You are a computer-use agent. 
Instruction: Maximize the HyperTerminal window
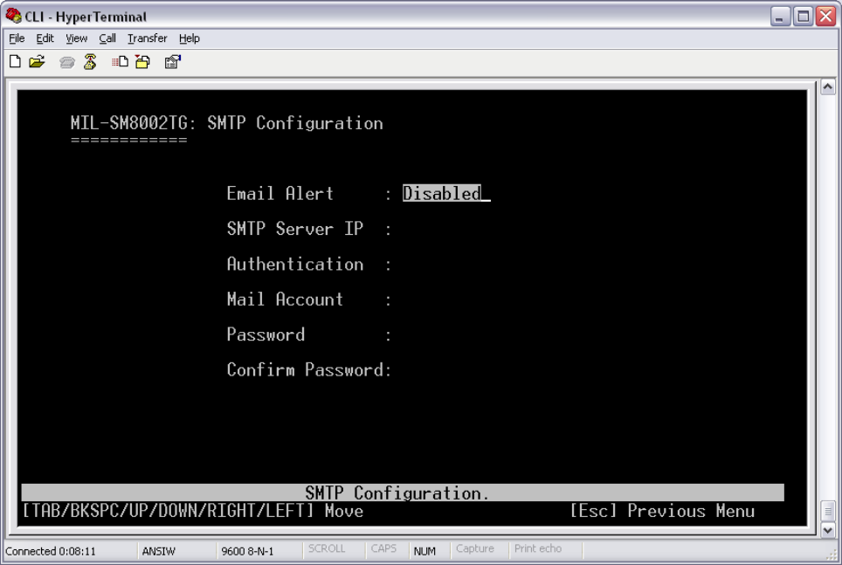pos(803,17)
